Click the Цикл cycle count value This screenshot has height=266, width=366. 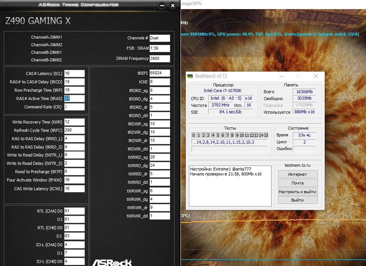click(x=305, y=142)
